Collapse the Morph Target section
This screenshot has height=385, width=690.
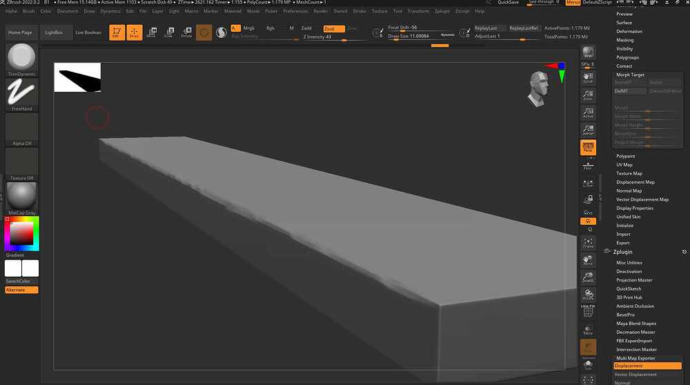tap(630, 75)
